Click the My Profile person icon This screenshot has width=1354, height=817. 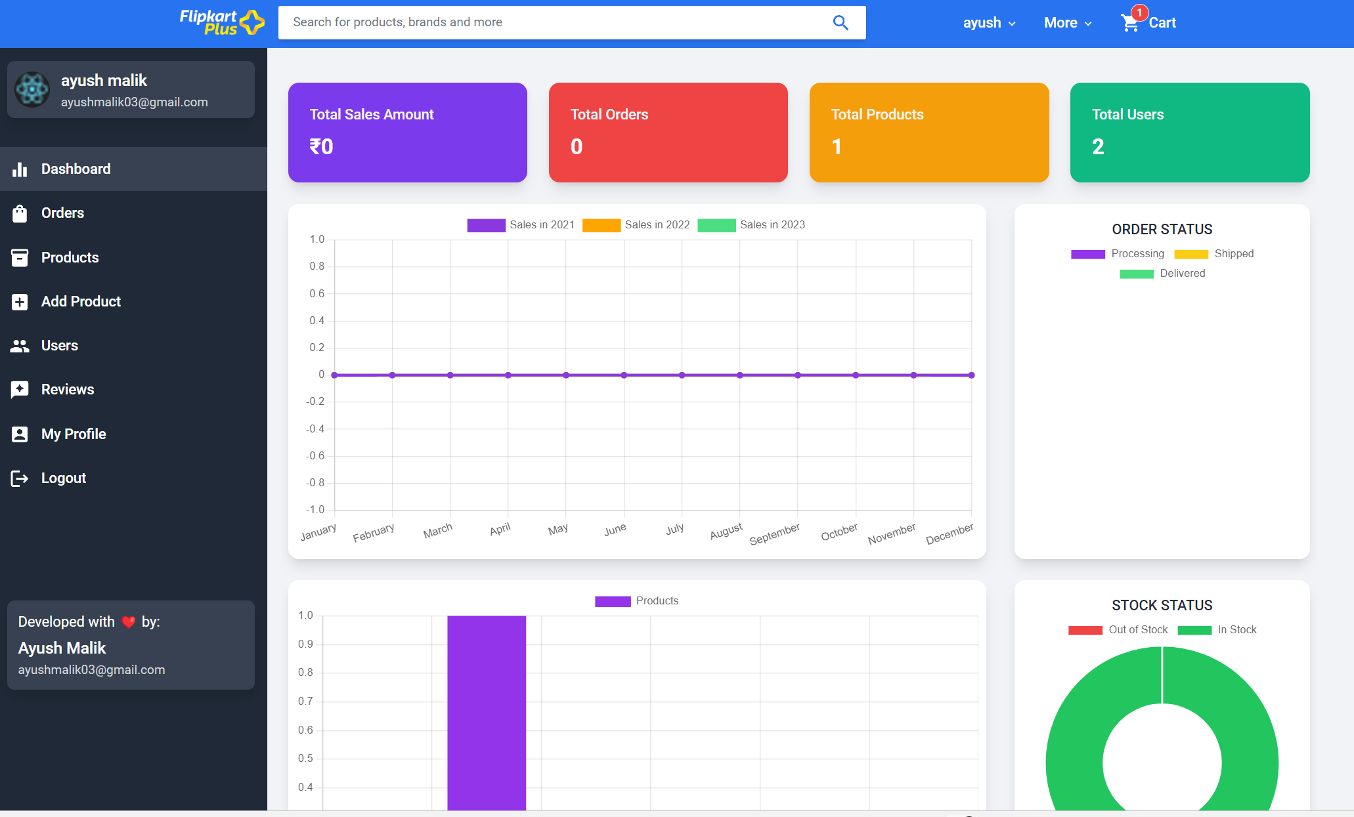[20, 434]
